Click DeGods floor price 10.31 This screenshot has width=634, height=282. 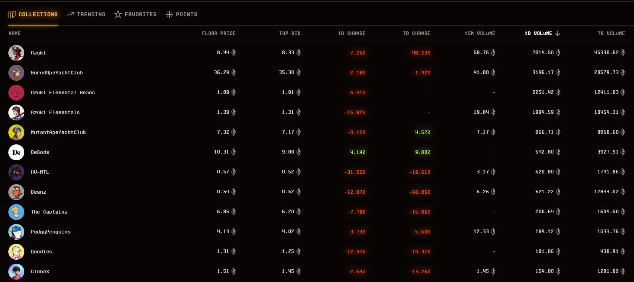click(x=221, y=152)
